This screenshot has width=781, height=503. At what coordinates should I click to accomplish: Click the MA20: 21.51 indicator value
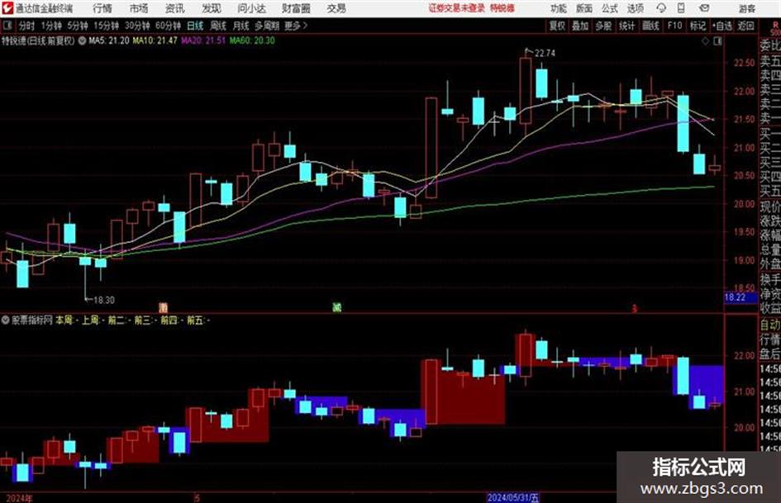click(203, 40)
